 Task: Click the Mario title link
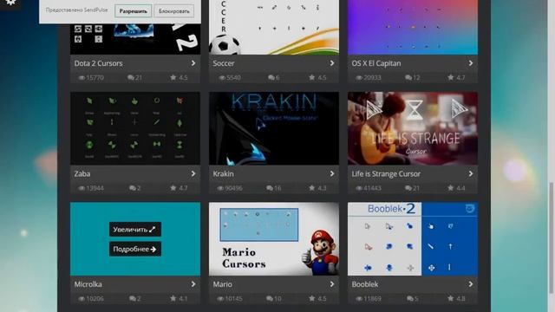click(223, 284)
